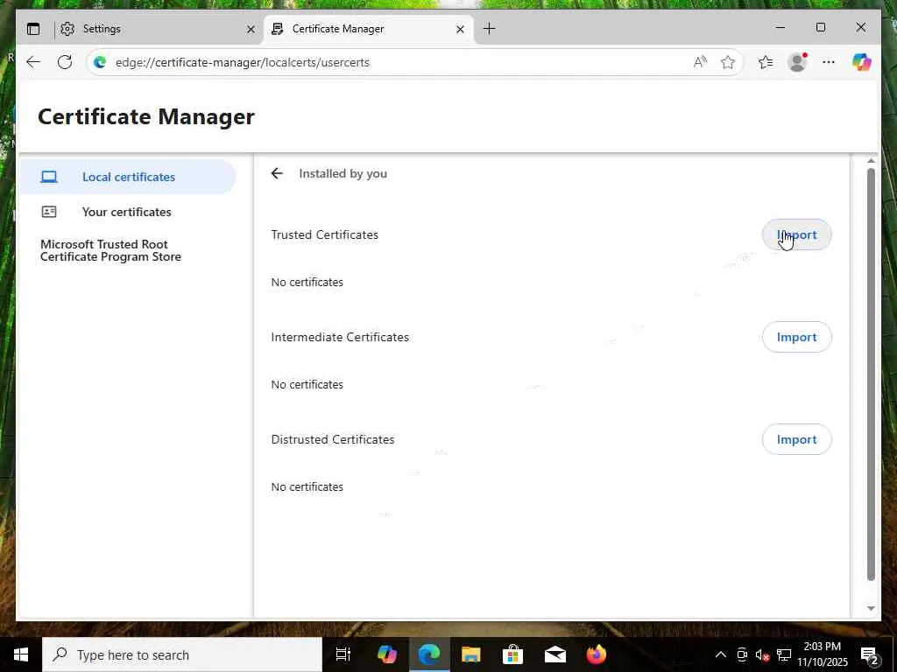897x672 pixels.
Task: Minimize the Edge window
Action: (x=780, y=27)
